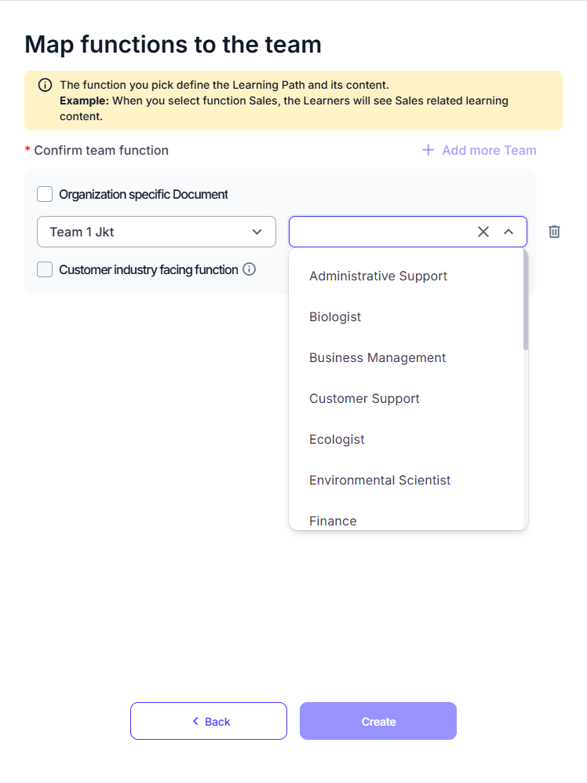Screen dimensions: 587x783
Task: Delete the team row with trash icon
Action: [x=554, y=232]
